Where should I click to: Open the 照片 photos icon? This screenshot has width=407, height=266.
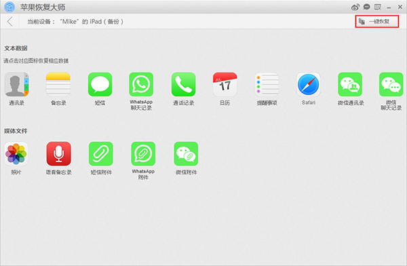tap(16, 154)
